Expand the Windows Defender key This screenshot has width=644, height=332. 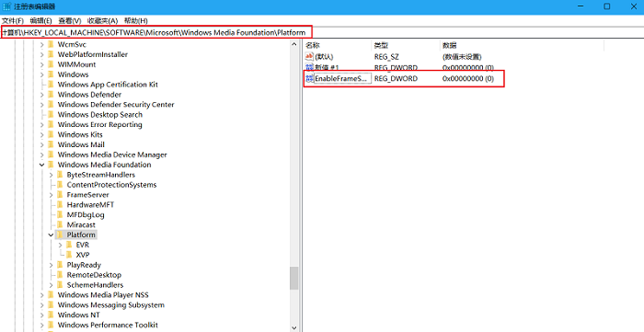click(42, 95)
